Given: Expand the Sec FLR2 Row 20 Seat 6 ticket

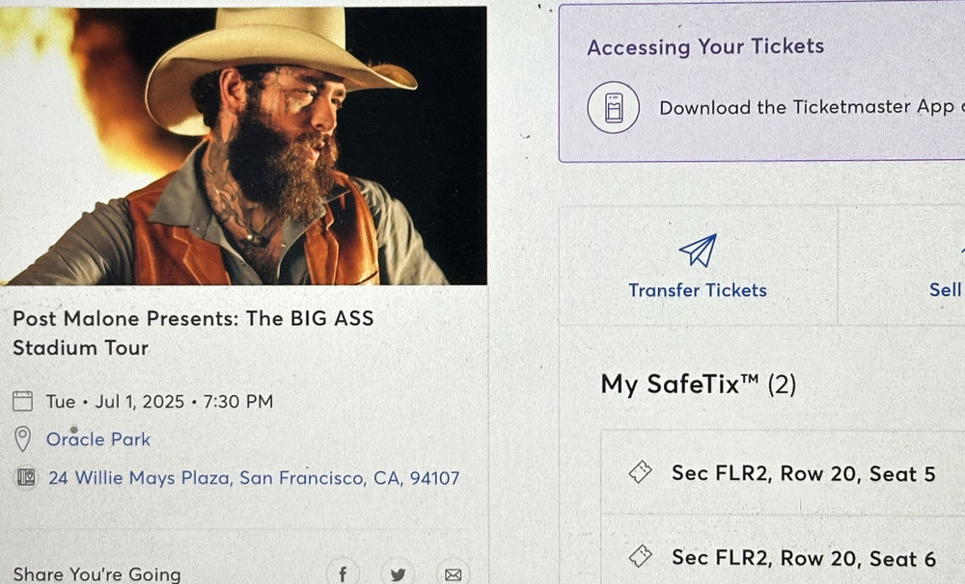Looking at the screenshot, I should tap(806, 556).
